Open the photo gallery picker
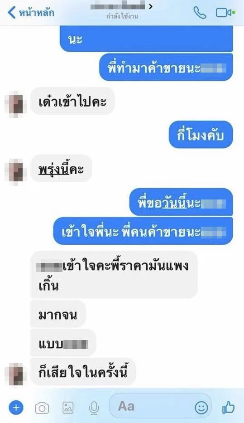 pyautogui.click(x=68, y=408)
